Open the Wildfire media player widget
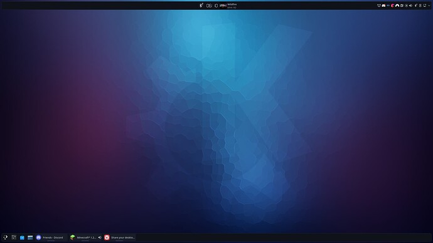Image resolution: width=433 pixels, height=243 pixels. (x=228, y=6)
